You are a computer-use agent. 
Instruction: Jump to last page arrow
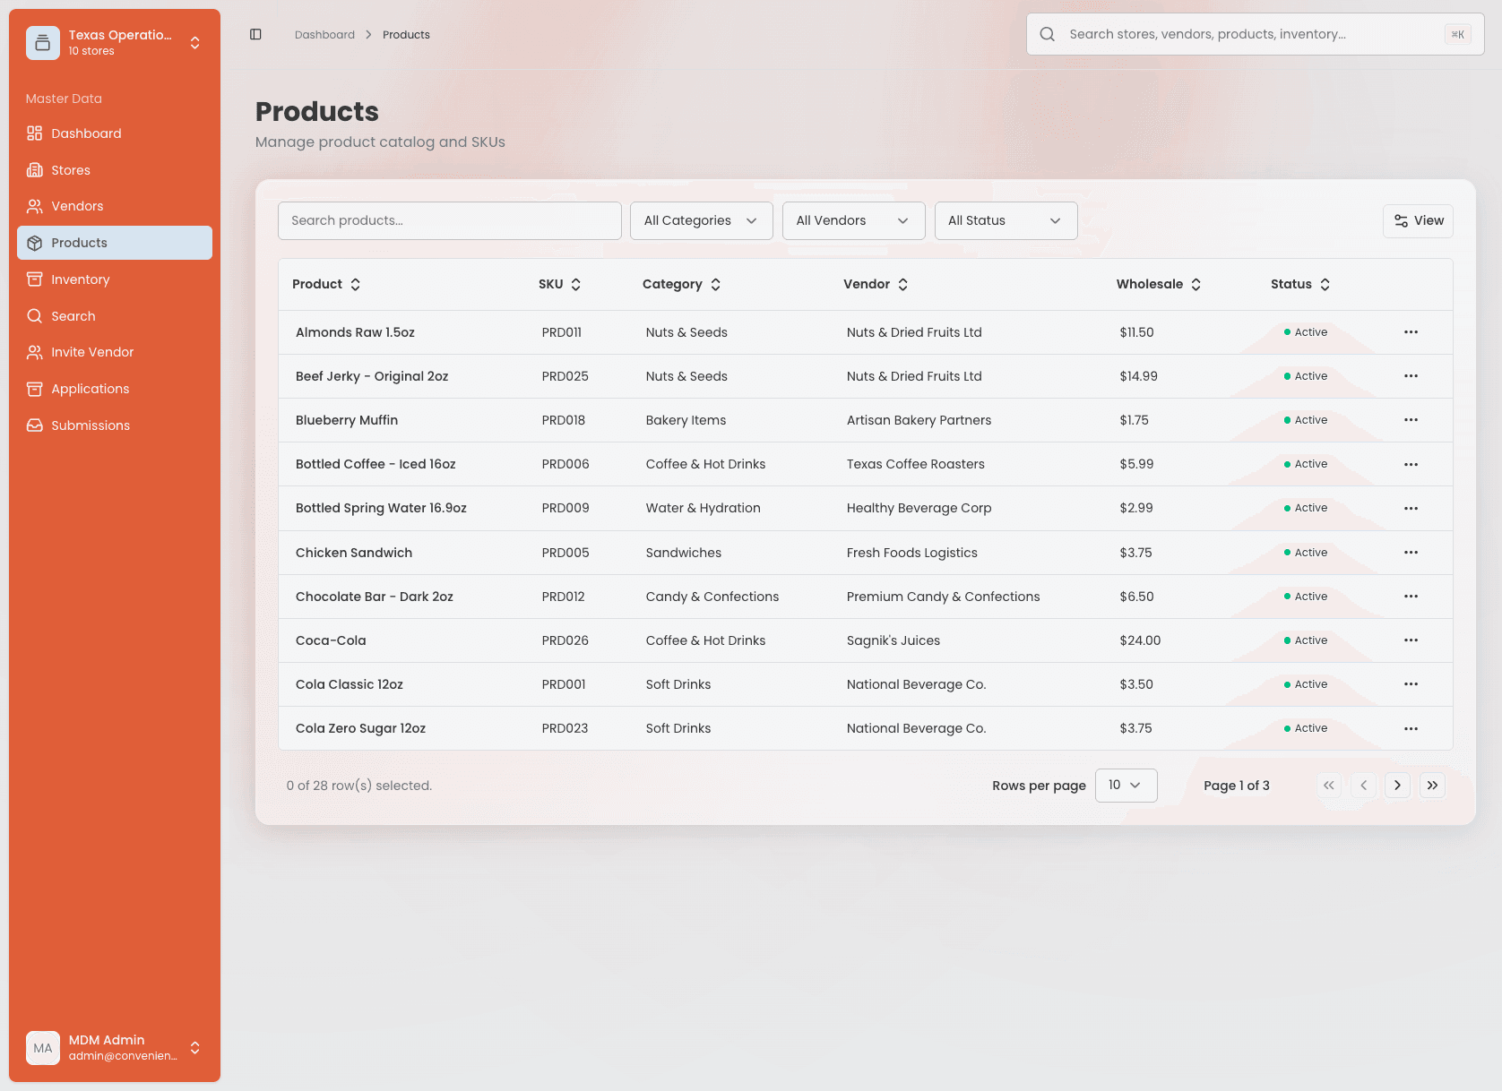tap(1432, 786)
